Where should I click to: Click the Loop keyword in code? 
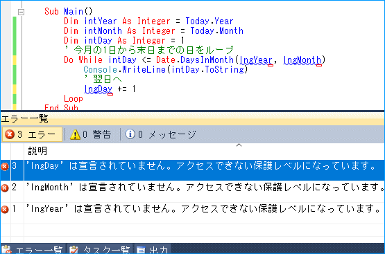click(x=74, y=99)
